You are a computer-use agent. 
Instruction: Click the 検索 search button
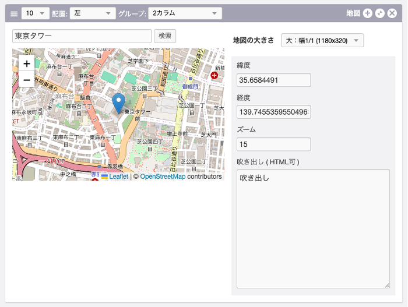coord(165,36)
